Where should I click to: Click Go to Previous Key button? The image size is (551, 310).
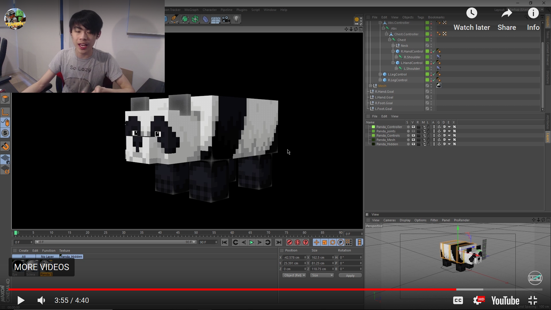pyautogui.click(x=235, y=243)
